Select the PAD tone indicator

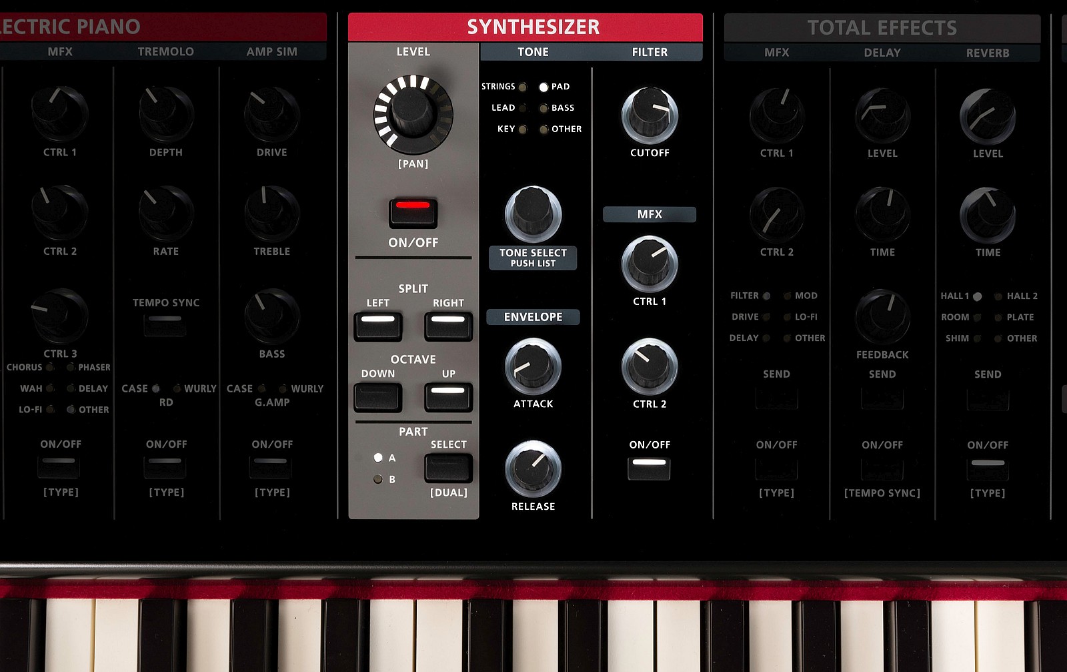[x=544, y=87]
